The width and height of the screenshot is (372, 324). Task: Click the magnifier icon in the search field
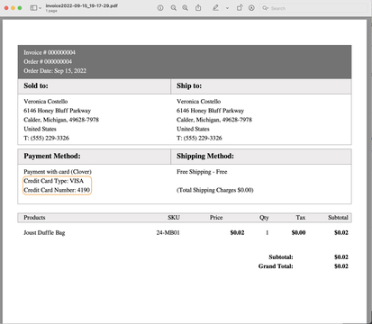click(265, 8)
